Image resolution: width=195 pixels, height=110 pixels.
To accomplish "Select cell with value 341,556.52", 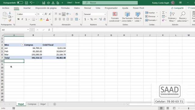I will click(x=33, y=58).
